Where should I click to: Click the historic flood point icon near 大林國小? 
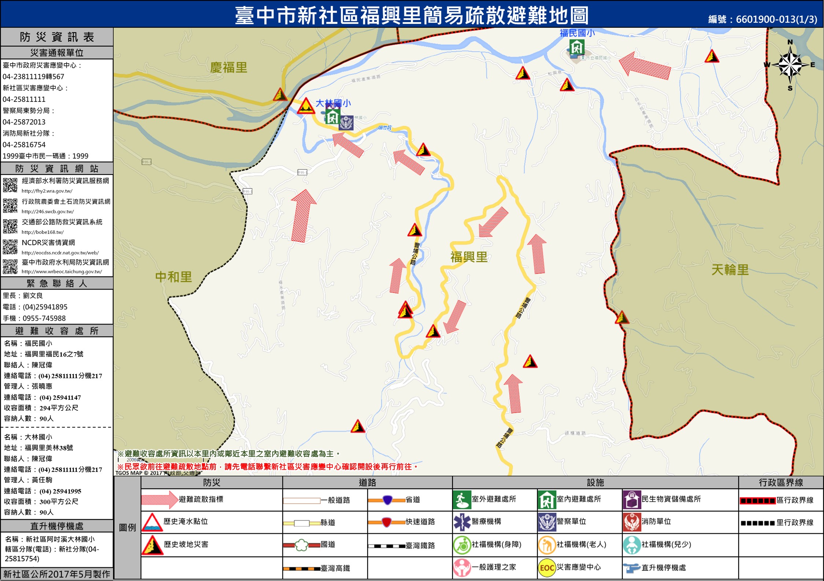306,106
